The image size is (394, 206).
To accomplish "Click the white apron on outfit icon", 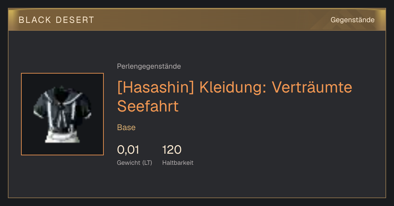I will (x=62, y=137).
